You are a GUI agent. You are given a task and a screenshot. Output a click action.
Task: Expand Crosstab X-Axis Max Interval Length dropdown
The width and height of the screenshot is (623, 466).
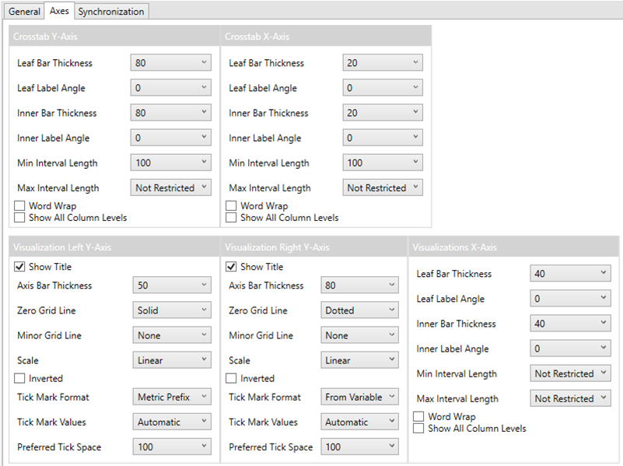(x=383, y=187)
